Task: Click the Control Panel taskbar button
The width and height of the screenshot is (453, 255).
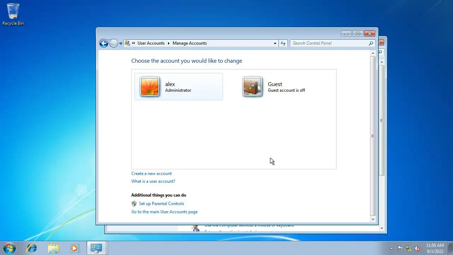Action: click(96, 248)
